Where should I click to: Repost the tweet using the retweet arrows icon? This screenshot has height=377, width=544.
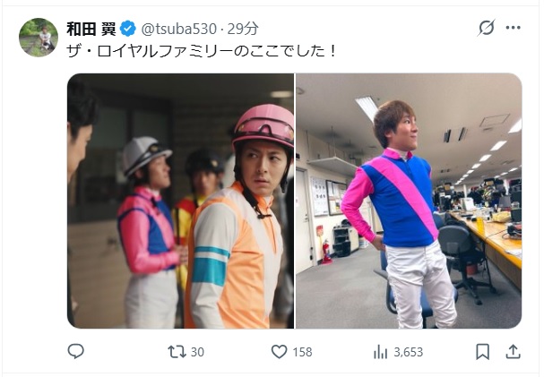(x=177, y=352)
